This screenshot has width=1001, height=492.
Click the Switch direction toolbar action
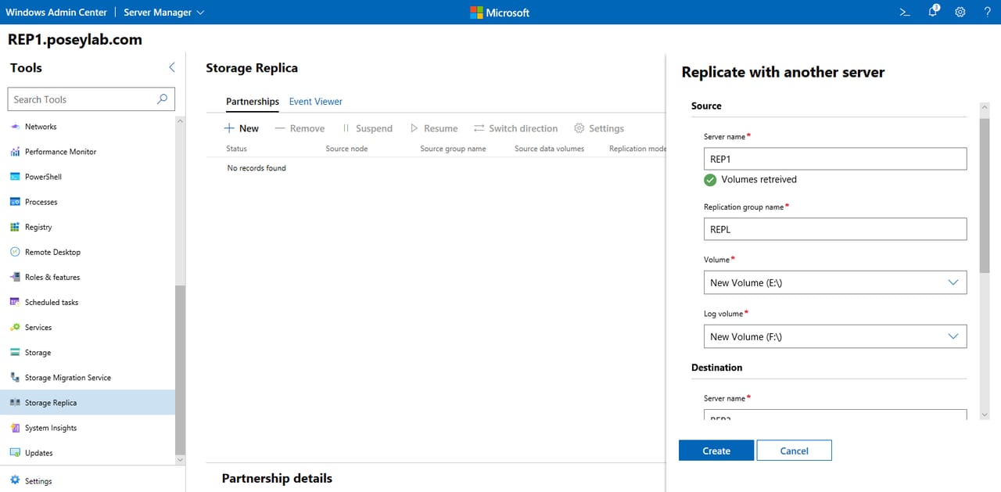pos(515,127)
